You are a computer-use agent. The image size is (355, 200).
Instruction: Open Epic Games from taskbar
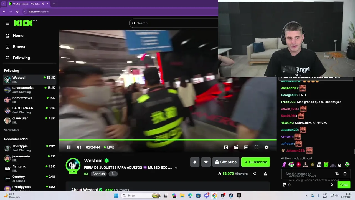pyautogui.click(x=239, y=196)
